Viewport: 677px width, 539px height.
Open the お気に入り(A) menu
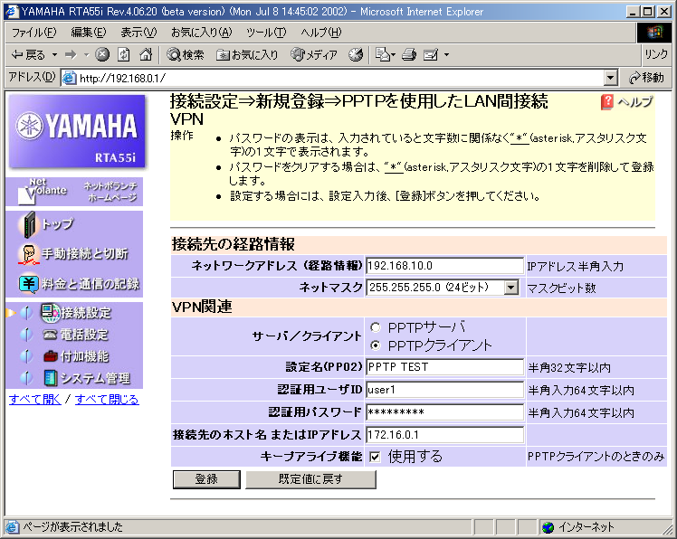201,32
